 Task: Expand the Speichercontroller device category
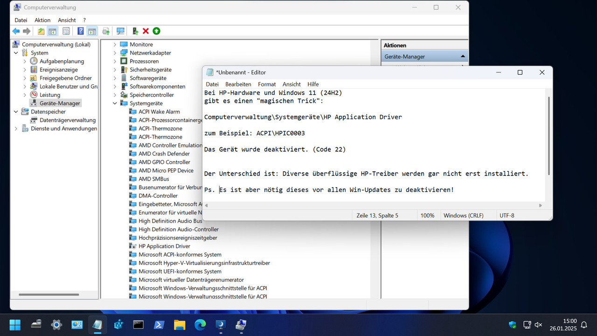point(115,95)
